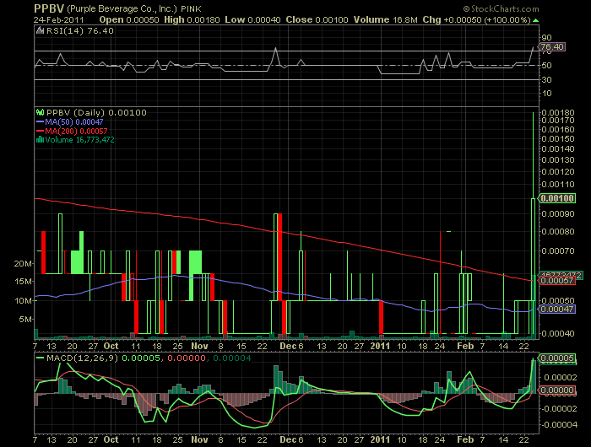Click the Oct label on price chart date axis
Screen dimensions: 591x447
pos(111,346)
